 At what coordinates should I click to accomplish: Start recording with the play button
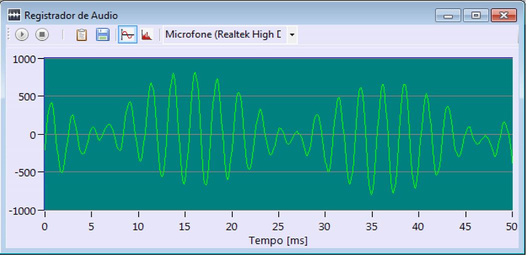22,34
